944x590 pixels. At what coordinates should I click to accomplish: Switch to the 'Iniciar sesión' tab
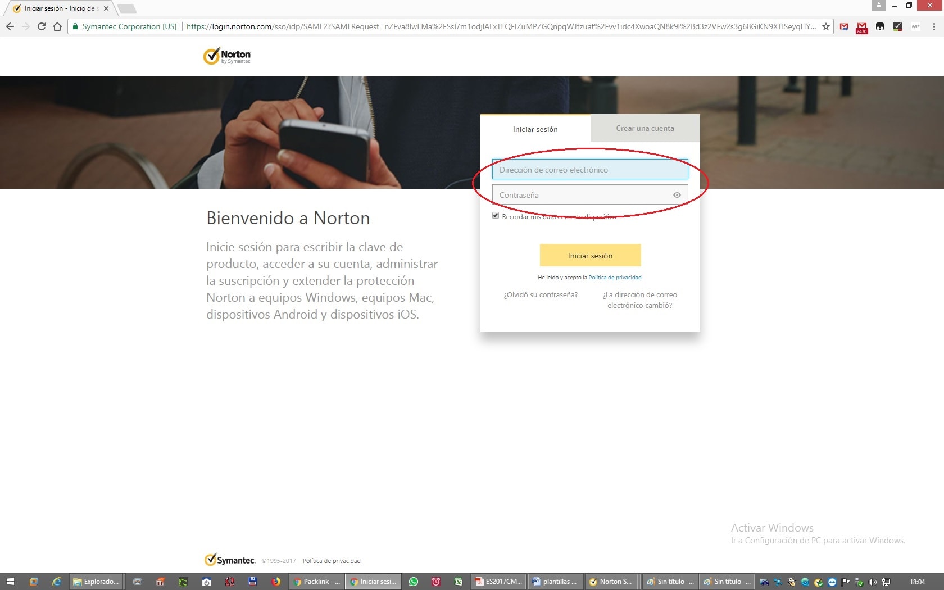click(x=535, y=129)
